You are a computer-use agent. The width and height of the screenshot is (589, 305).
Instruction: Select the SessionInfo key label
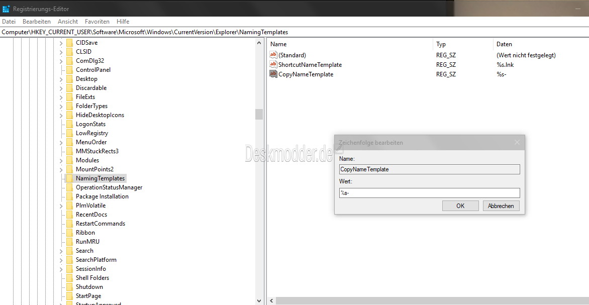point(91,268)
